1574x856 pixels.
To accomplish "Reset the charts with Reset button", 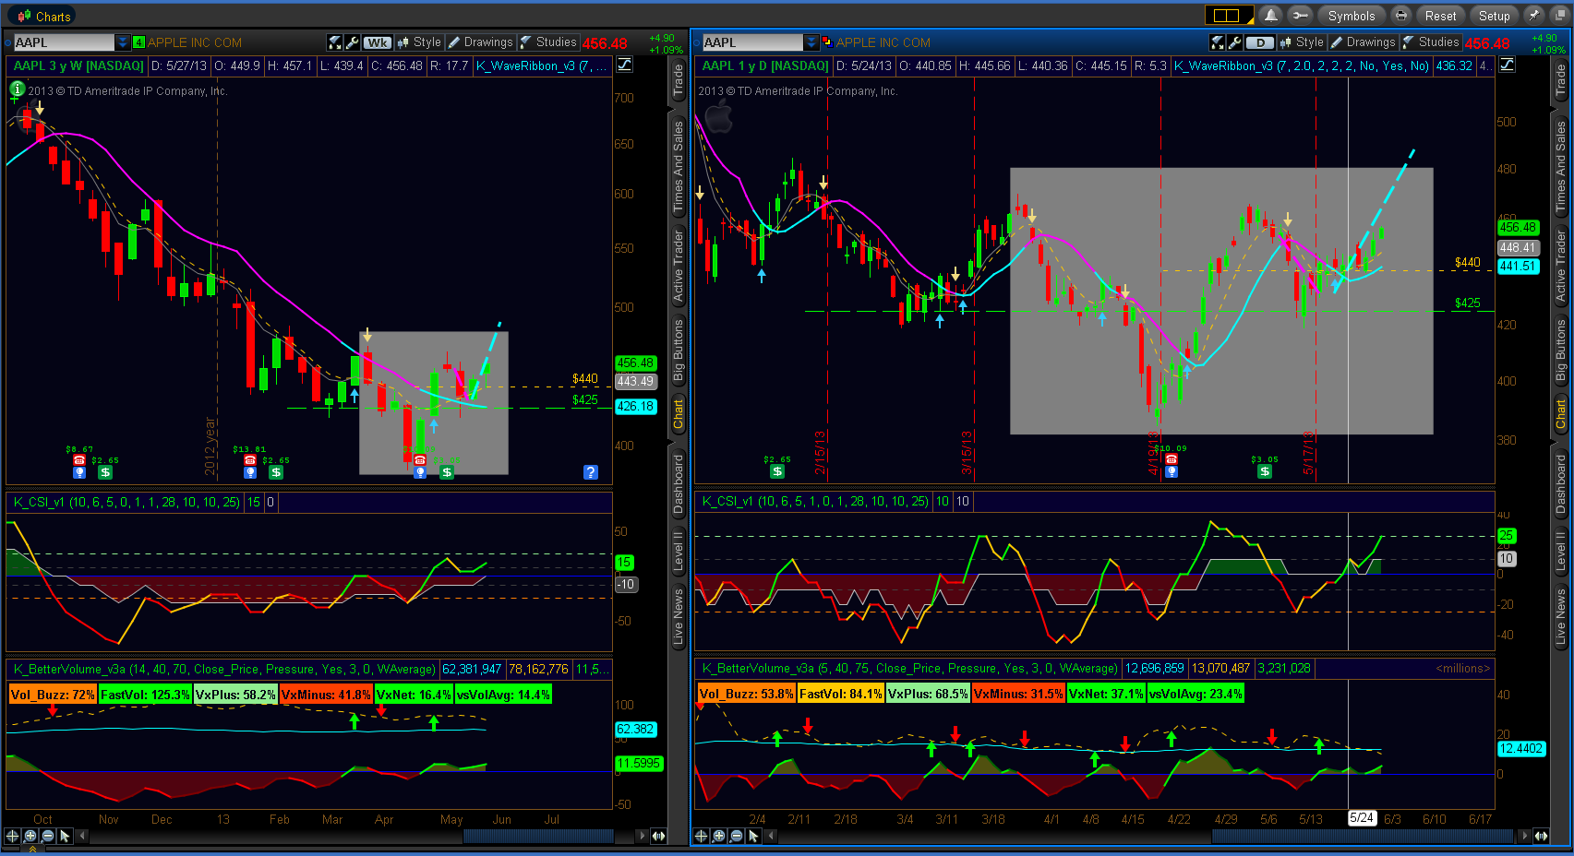I will [x=1440, y=16].
